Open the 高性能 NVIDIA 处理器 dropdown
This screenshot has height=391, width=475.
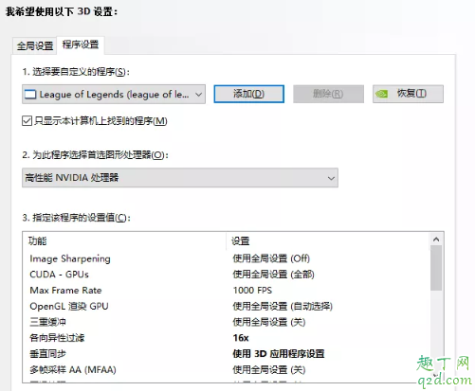coord(180,178)
